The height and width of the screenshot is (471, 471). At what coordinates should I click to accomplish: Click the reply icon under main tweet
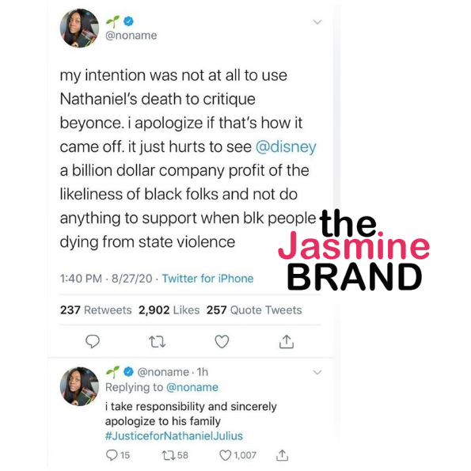click(93, 341)
